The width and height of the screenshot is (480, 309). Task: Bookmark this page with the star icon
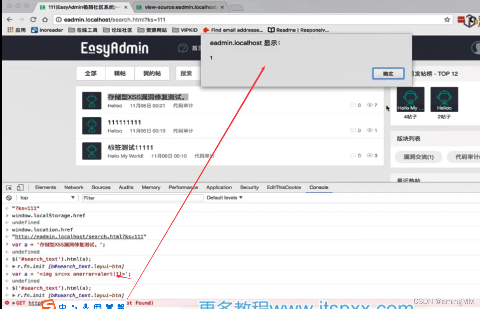[x=447, y=19]
